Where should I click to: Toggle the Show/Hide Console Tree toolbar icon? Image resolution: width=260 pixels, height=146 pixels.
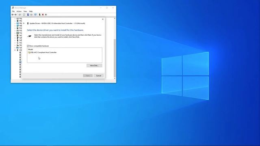(x=20, y=15)
